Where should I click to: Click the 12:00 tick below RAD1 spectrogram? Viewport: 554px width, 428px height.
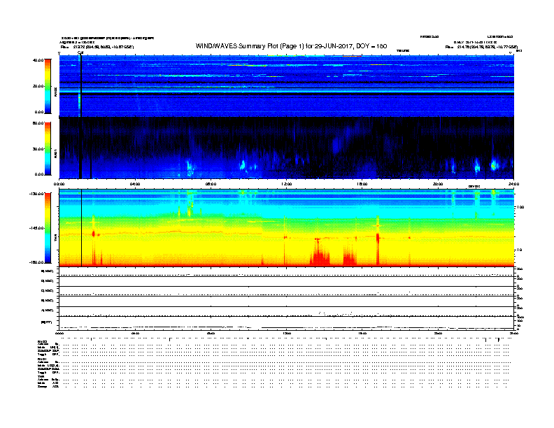287,184
